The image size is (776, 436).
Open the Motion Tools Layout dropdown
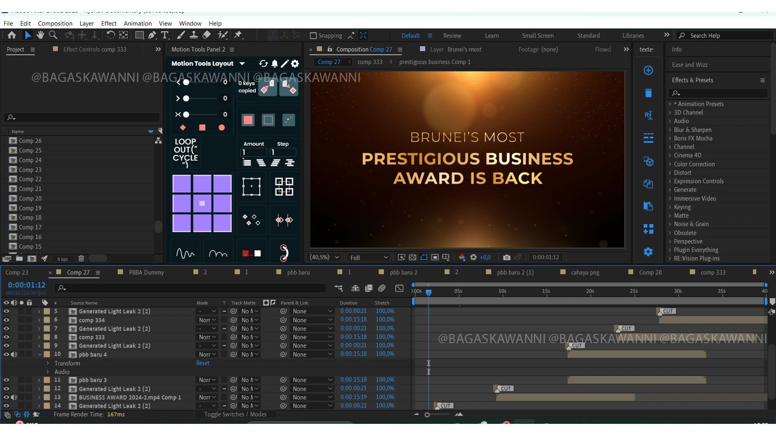(x=242, y=63)
